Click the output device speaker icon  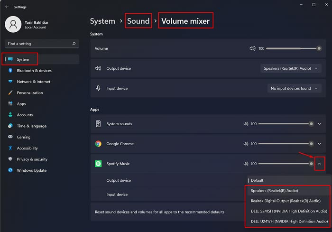point(98,68)
